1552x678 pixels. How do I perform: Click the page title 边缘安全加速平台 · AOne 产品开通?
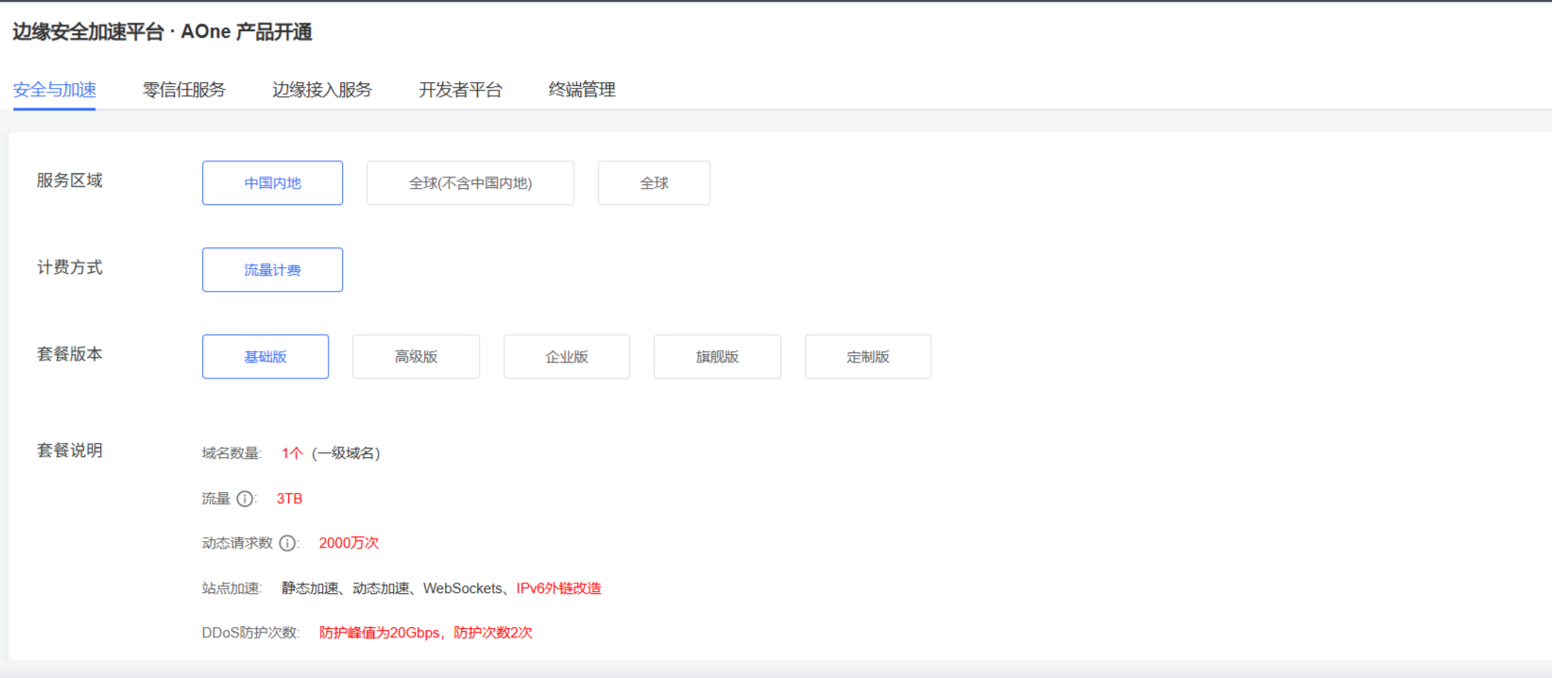point(162,32)
